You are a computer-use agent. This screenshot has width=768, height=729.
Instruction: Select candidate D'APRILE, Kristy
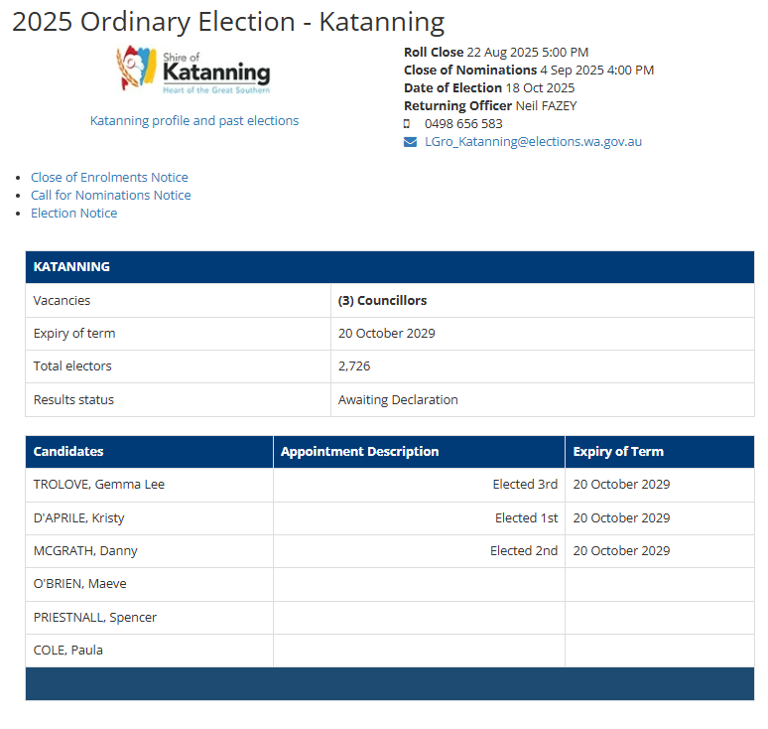pyautogui.click(x=79, y=518)
